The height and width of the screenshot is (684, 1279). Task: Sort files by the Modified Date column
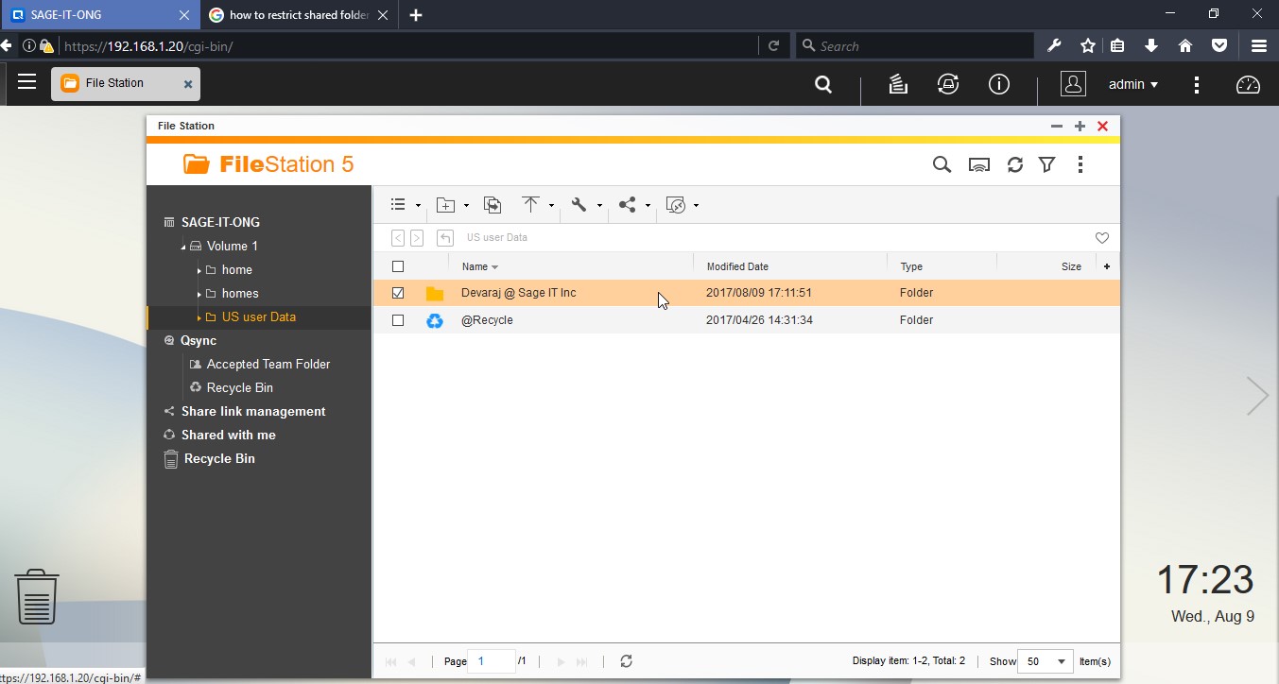pyautogui.click(x=737, y=266)
